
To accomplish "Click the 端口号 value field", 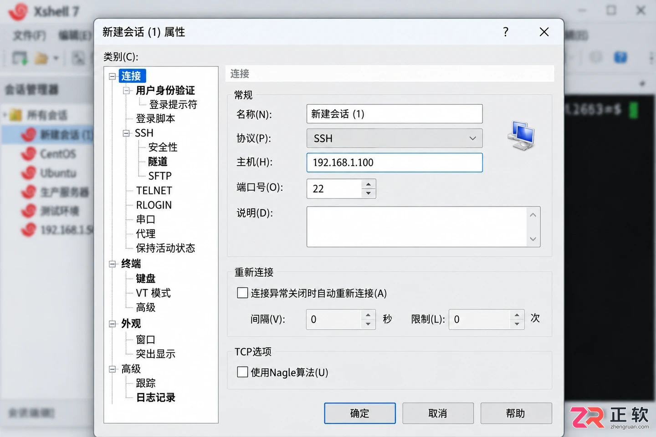I will tap(334, 188).
